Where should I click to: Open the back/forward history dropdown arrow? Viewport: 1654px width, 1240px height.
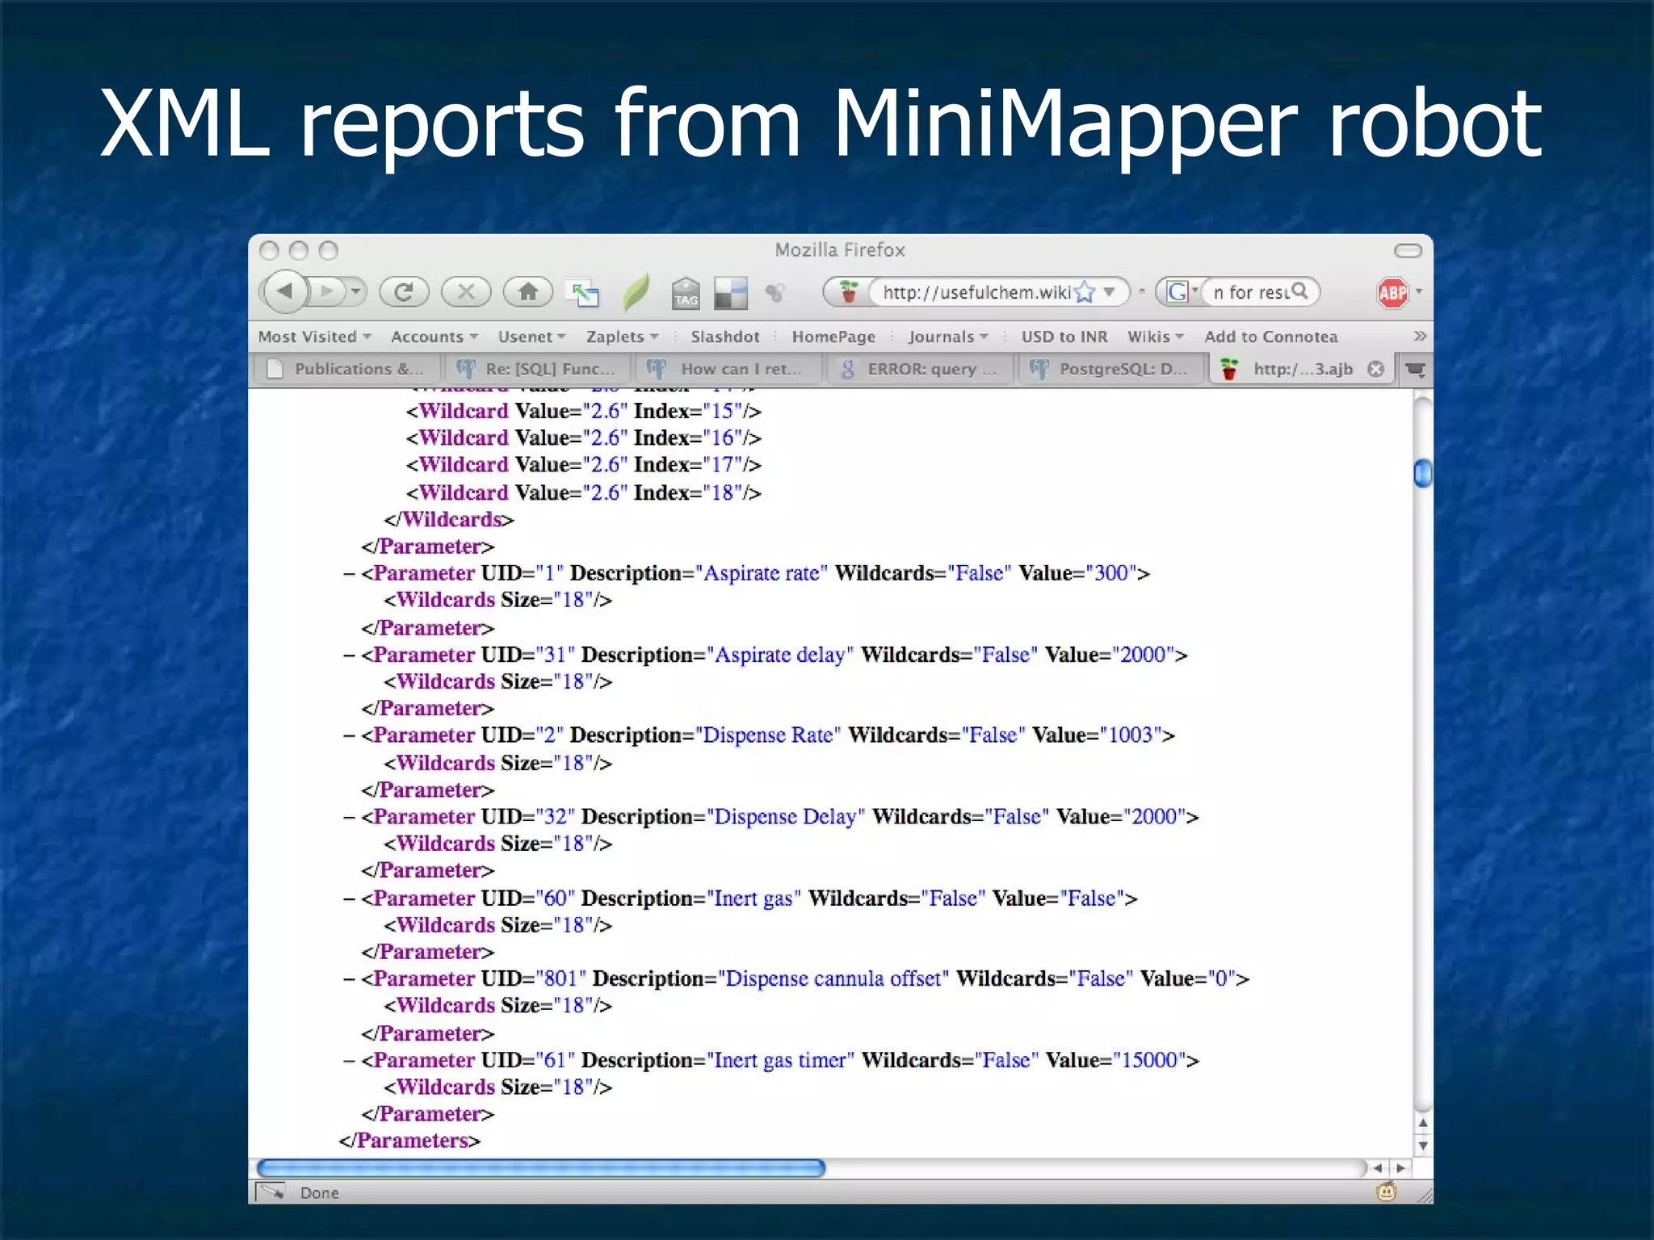[355, 291]
